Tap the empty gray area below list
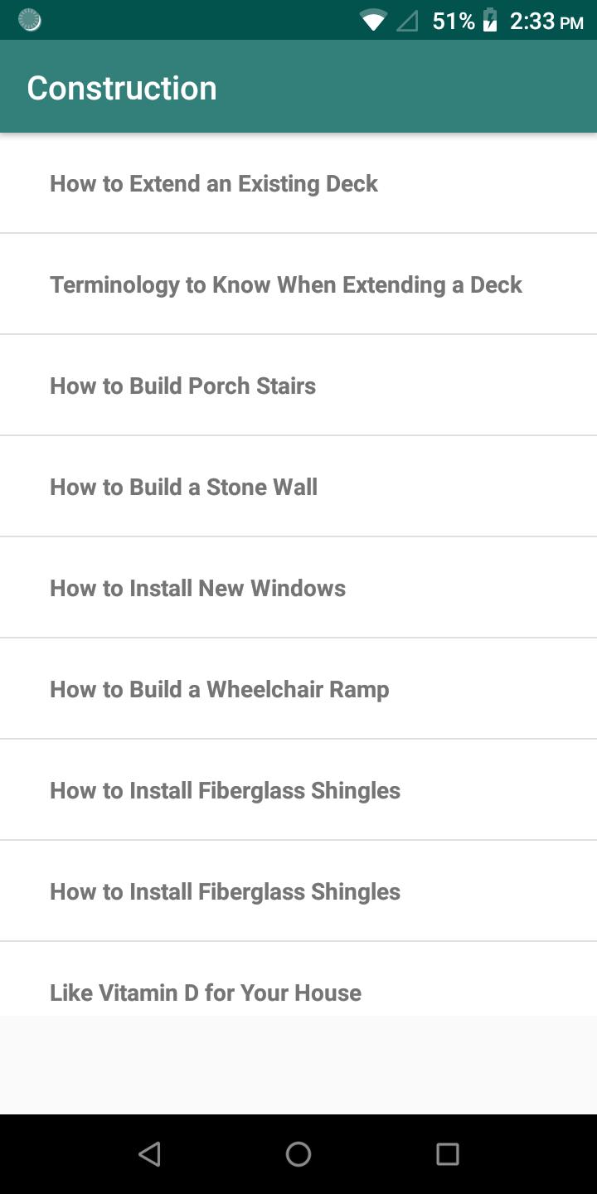597x1194 pixels. pos(298,1065)
